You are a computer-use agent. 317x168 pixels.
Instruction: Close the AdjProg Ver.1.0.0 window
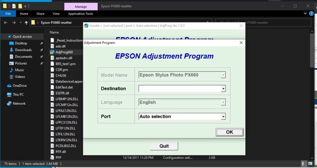click(241, 26)
